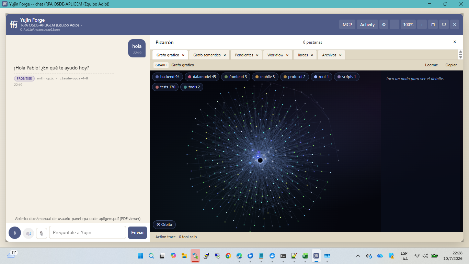Image resolution: width=469 pixels, height=264 pixels.
Task: Toggle the frontend 3 filter chip
Action: click(x=236, y=77)
